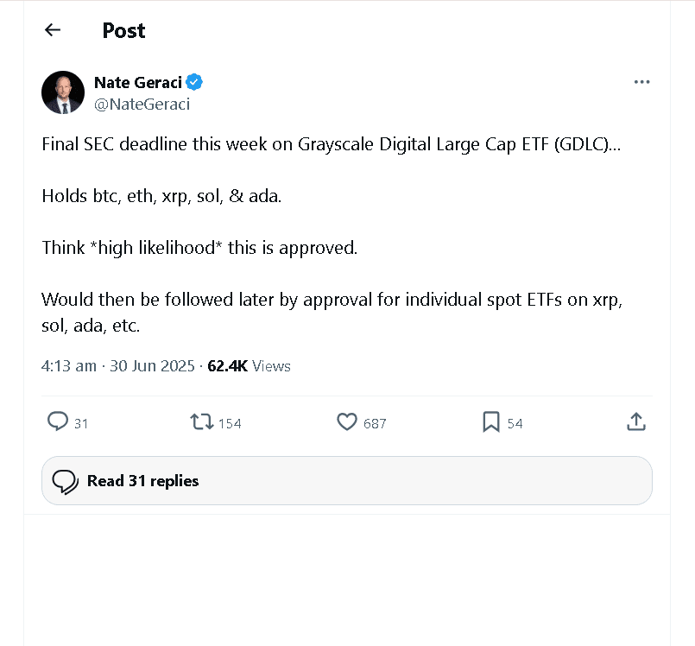Click the 54 bookmarks count

[515, 424]
